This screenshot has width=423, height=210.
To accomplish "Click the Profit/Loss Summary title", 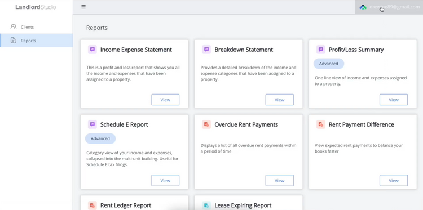I will click(356, 50).
